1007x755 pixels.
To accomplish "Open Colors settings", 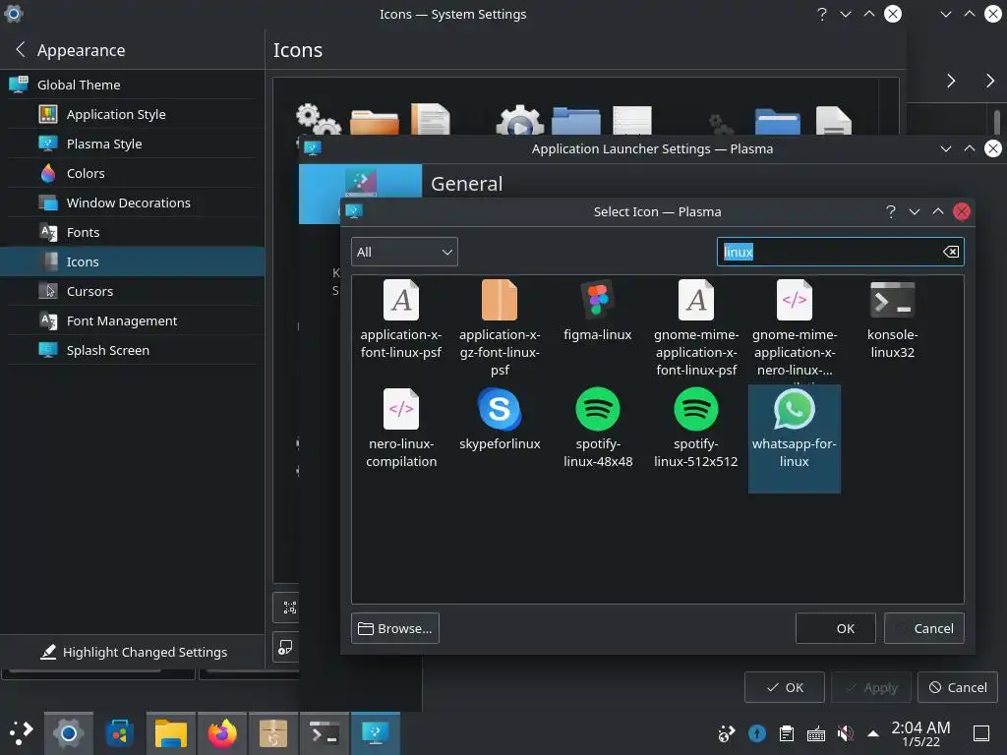I will tap(133, 173).
